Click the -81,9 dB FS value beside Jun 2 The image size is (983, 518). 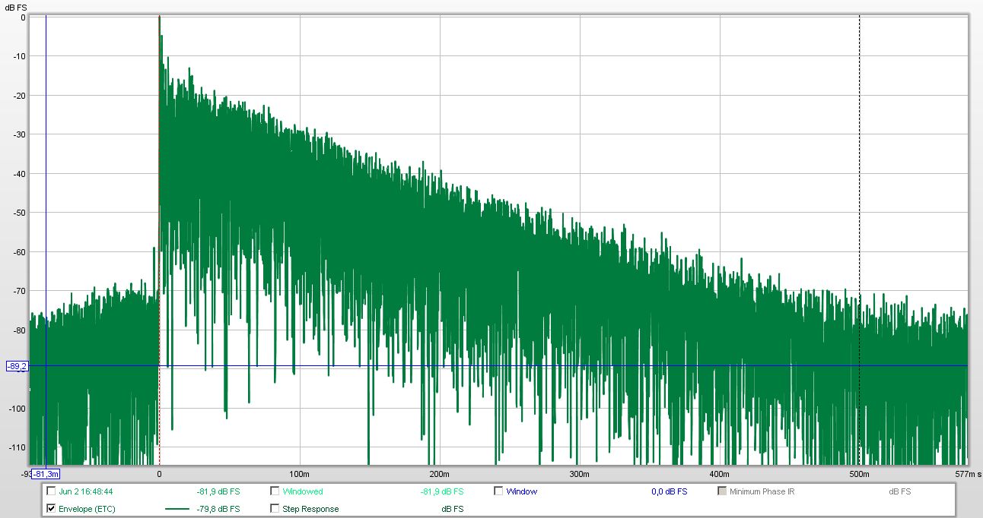pyautogui.click(x=218, y=491)
